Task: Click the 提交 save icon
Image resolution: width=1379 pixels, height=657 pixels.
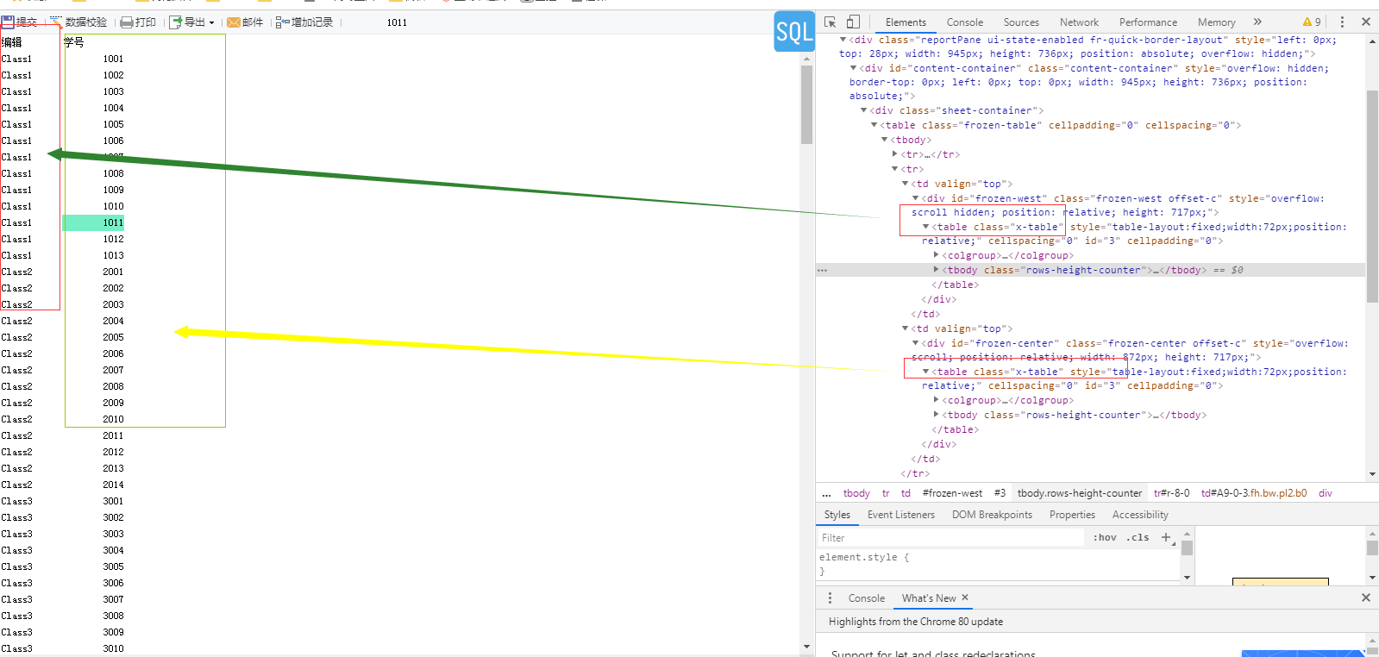Action: pyautogui.click(x=8, y=22)
